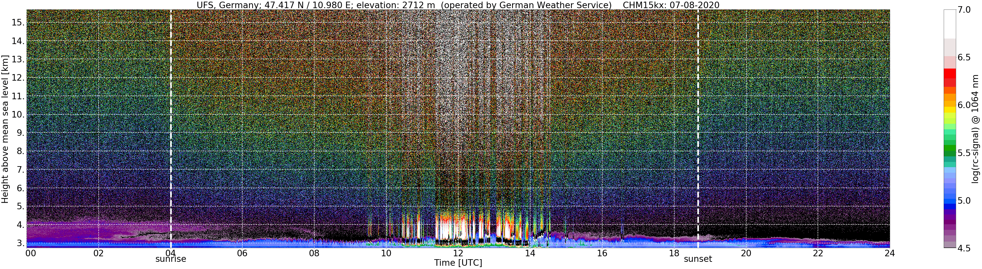The width and height of the screenshot is (982, 269).
Task: Click the time tick label '20'
Action: 746,253
